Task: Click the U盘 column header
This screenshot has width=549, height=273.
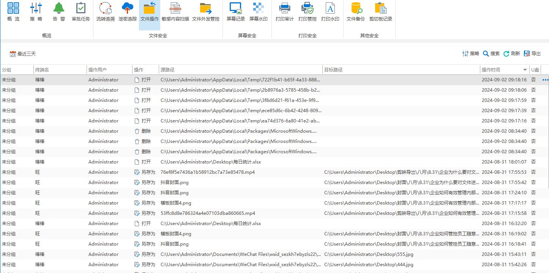Action: (535, 70)
